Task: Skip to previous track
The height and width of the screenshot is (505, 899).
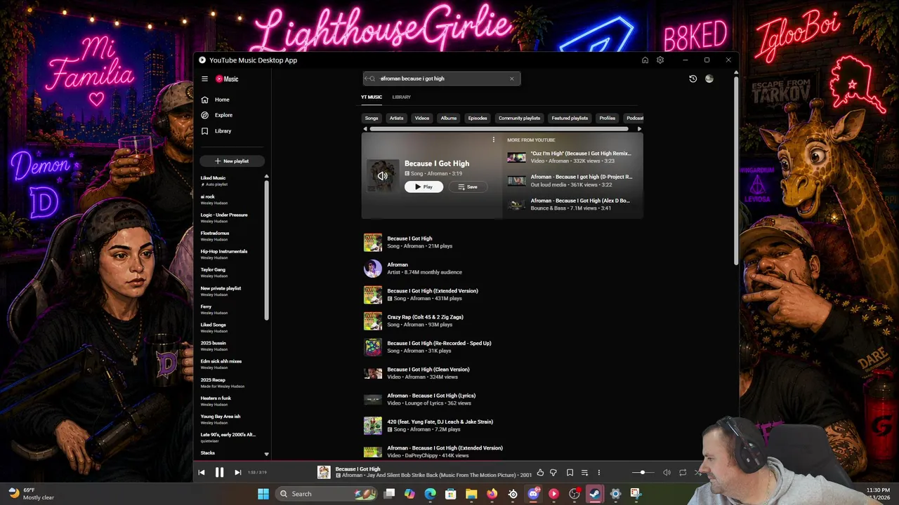Action: pos(202,473)
